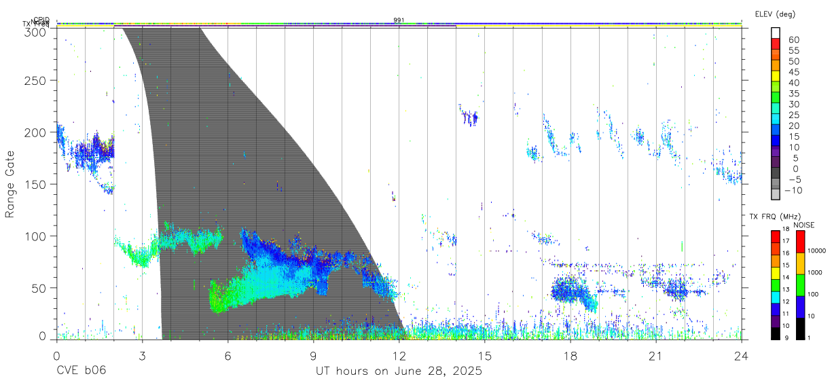Click the '9' UT hour tick label
The width and height of the screenshot is (834, 385).
click(x=313, y=356)
